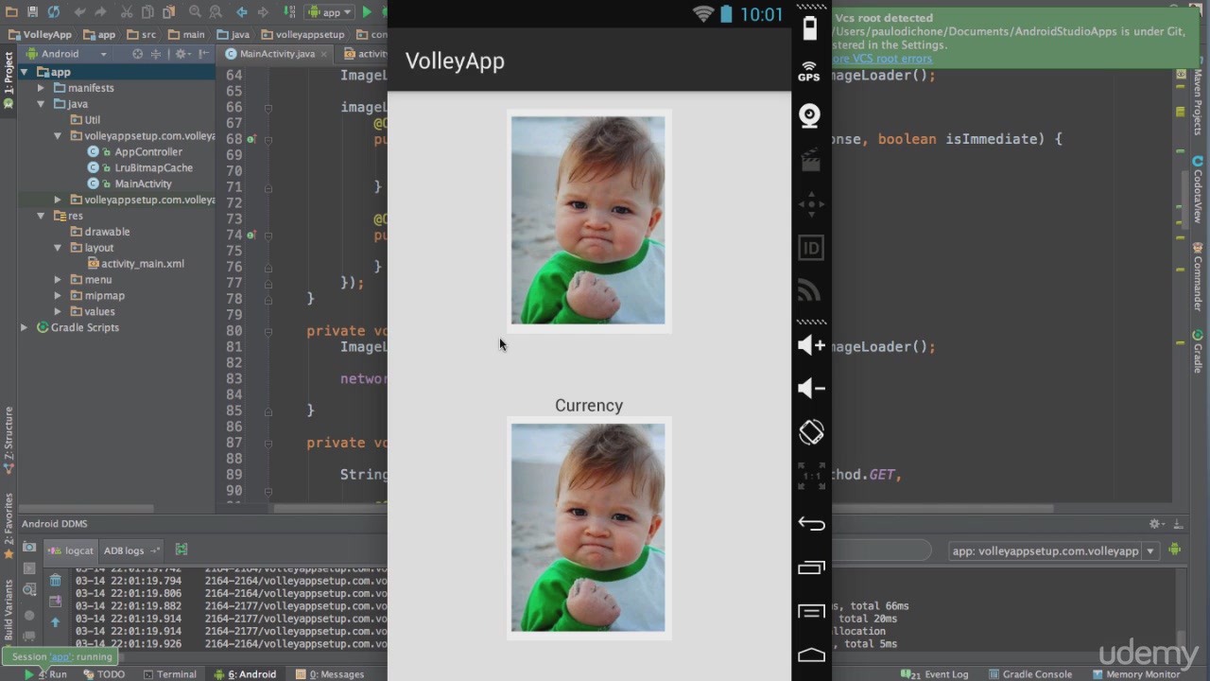The image size is (1210, 681).
Task: Open the 0: Messages tool window tab
Action: point(330,674)
